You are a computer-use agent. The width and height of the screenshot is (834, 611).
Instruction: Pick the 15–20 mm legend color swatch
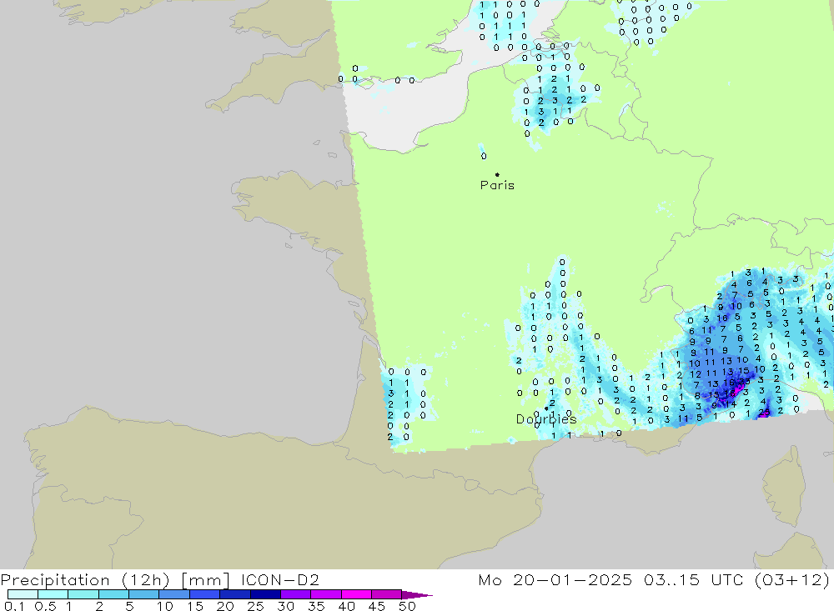coord(204,594)
